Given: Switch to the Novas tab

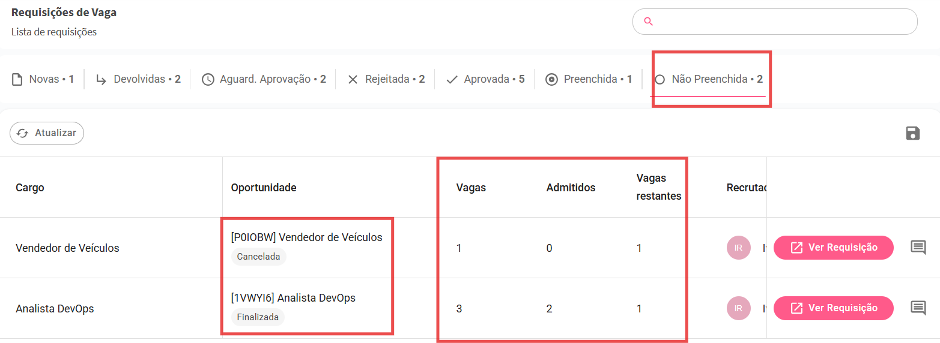Looking at the screenshot, I should [43, 79].
